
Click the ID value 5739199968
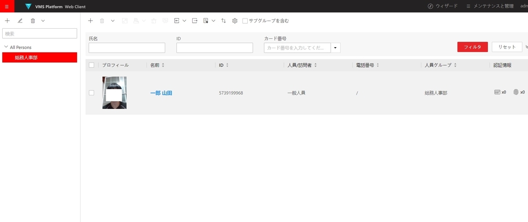click(231, 93)
